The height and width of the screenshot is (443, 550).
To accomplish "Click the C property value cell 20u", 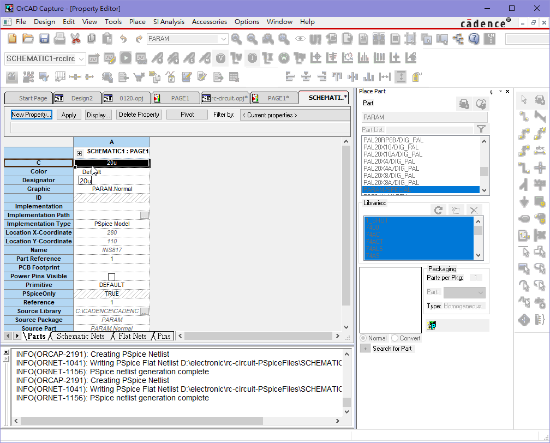I will [112, 163].
